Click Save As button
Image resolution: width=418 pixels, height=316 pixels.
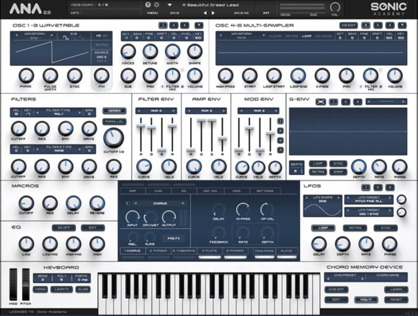coord(241,13)
